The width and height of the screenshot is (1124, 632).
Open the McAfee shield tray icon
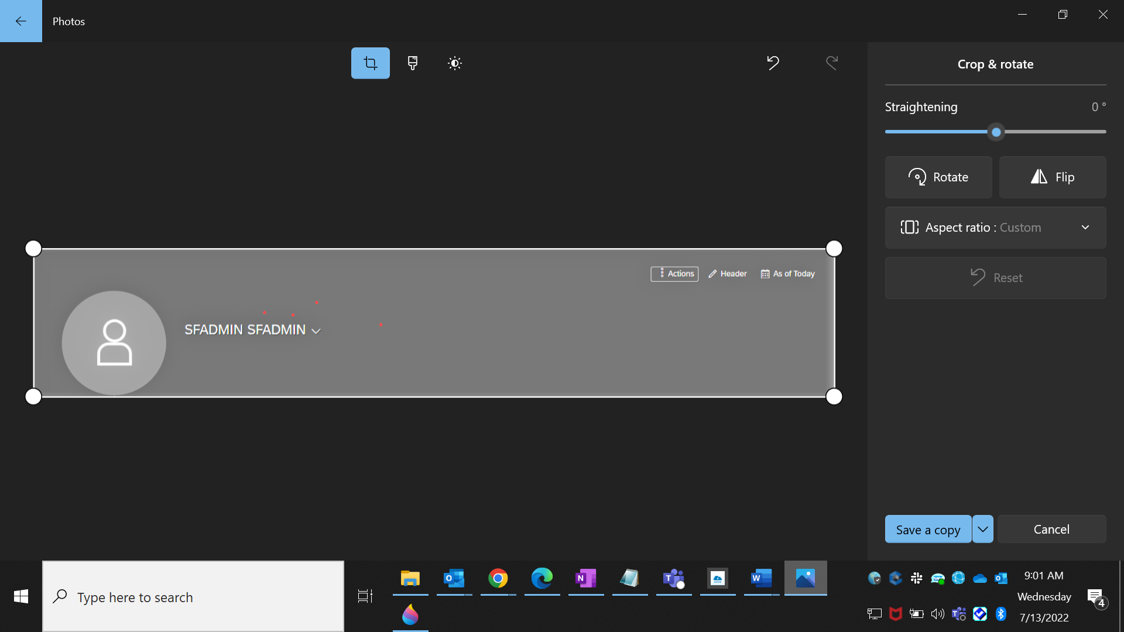896,613
